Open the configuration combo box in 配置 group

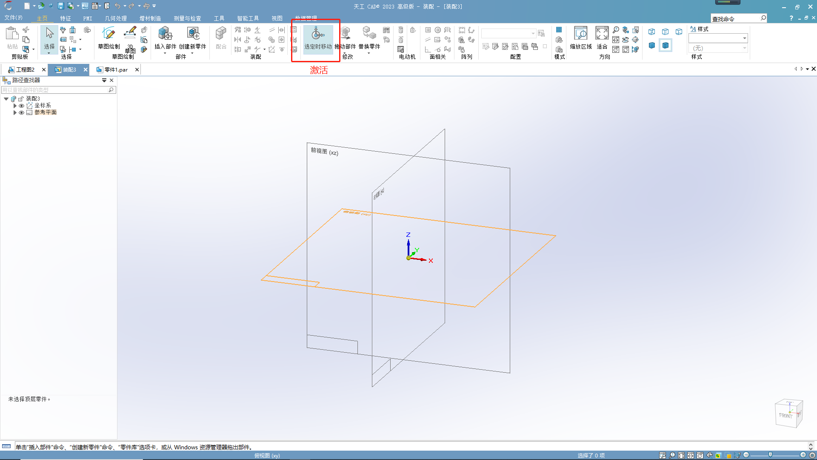point(508,33)
